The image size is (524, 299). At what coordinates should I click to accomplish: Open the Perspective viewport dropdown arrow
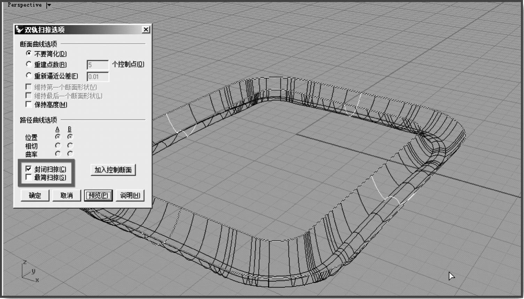[x=49, y=5]
